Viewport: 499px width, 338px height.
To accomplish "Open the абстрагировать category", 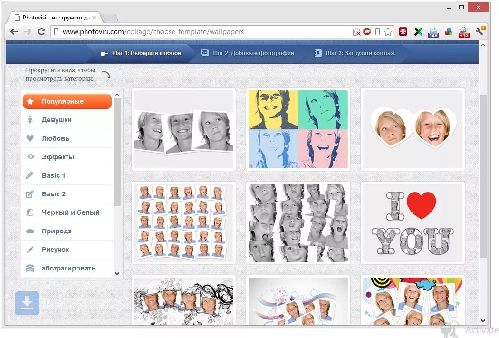I will pyautogui.click(x=67, y=268).
